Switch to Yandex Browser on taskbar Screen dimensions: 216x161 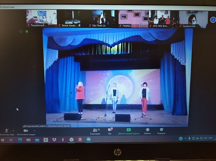pos(71,140)
